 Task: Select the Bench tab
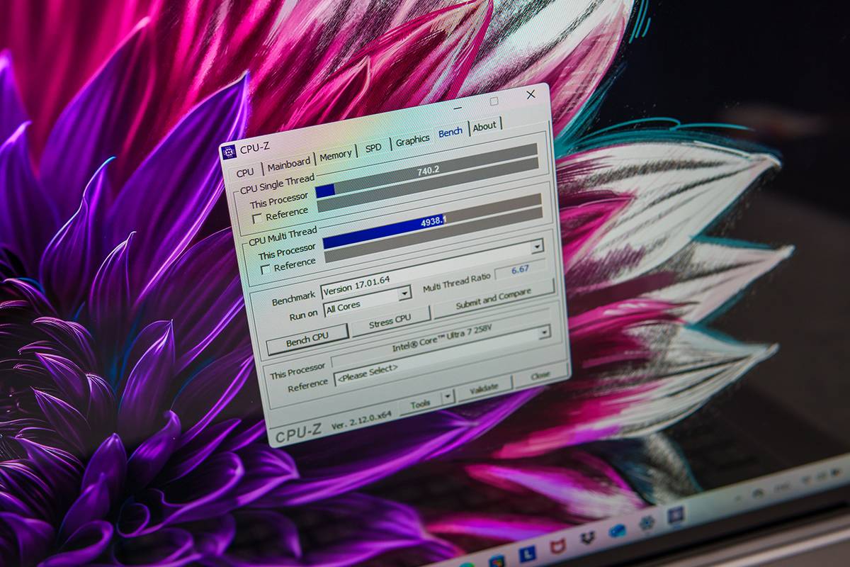pos(450,132)
